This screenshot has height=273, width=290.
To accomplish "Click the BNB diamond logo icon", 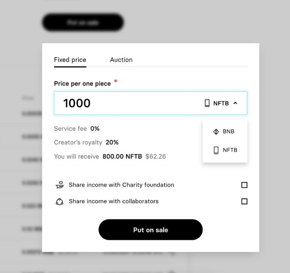I will tap(216, 132).
